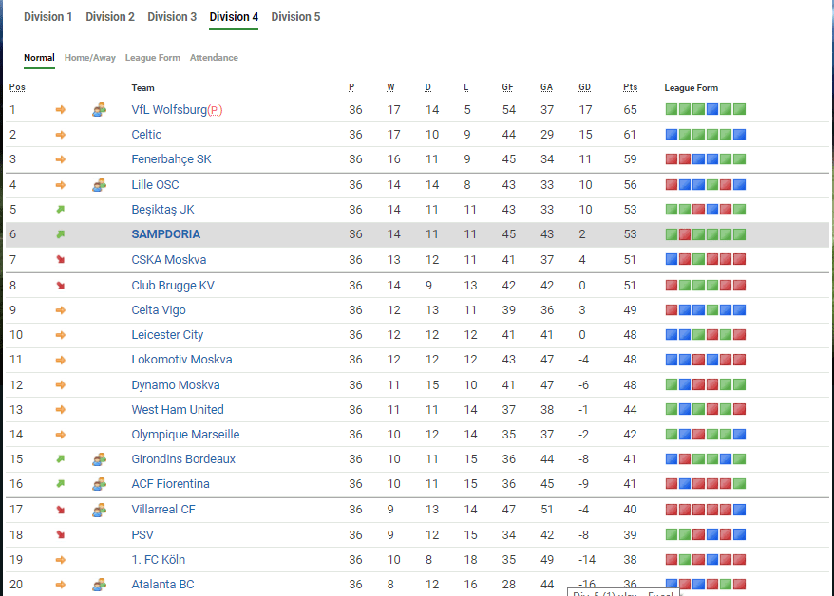Show the Attendance view
Image resolution: width=834 pixels, height=596 pixels.
click(214, 58)
